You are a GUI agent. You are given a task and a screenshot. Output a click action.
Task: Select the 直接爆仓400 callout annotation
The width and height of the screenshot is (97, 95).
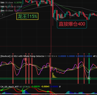tap(72, 24)
